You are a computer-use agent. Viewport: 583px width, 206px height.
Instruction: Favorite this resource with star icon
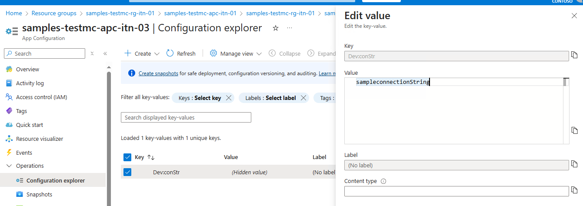[x=275, y=28]
